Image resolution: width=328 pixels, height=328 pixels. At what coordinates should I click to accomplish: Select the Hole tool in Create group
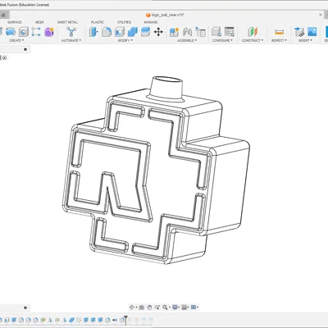click(x=24, y=32)
